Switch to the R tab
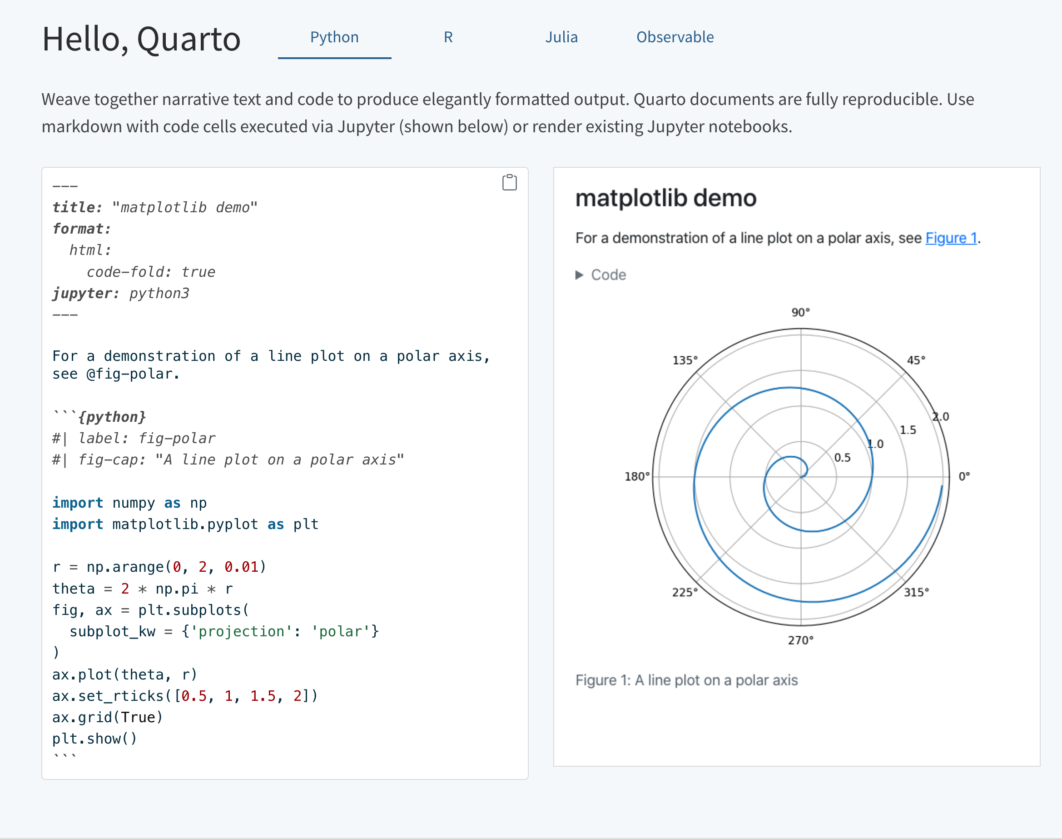 448,37
